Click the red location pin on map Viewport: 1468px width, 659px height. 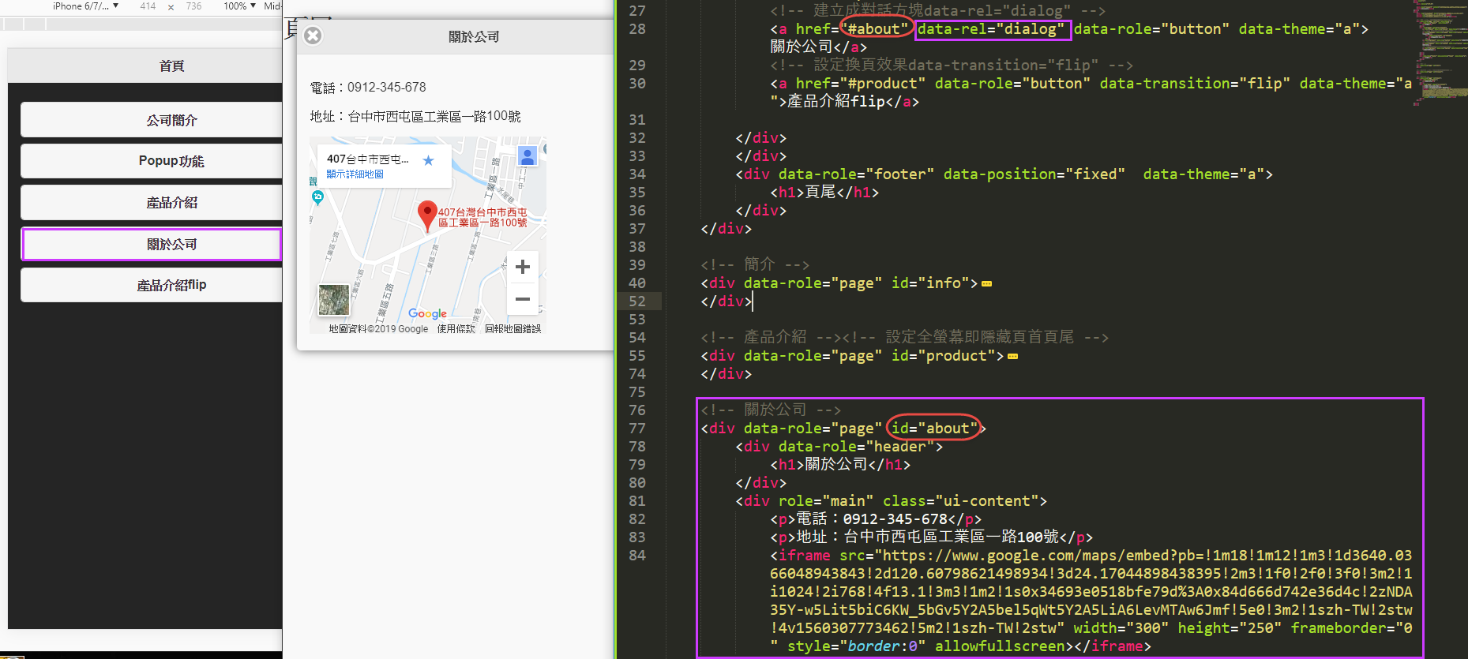[x=427, y=215]
